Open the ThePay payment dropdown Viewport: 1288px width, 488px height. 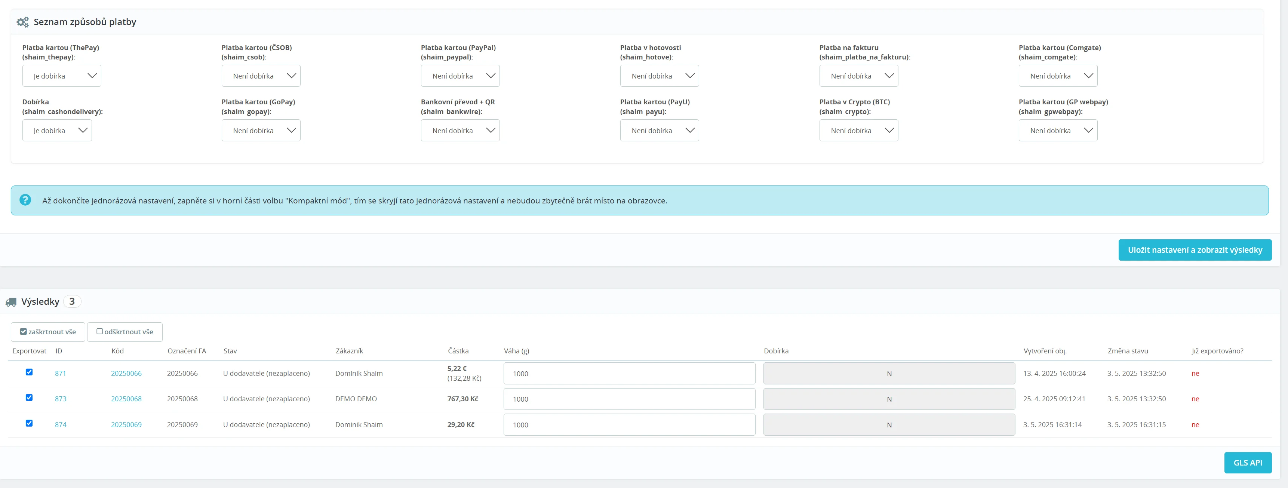point(61,76)
